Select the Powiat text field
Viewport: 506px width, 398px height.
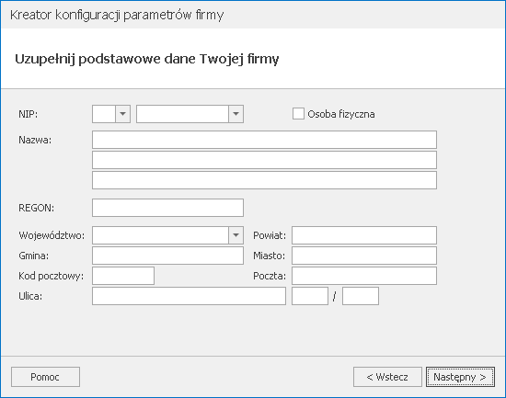[364, 235]
